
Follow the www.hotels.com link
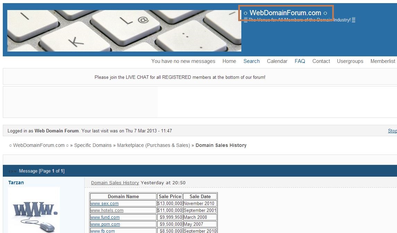point(107,210)
